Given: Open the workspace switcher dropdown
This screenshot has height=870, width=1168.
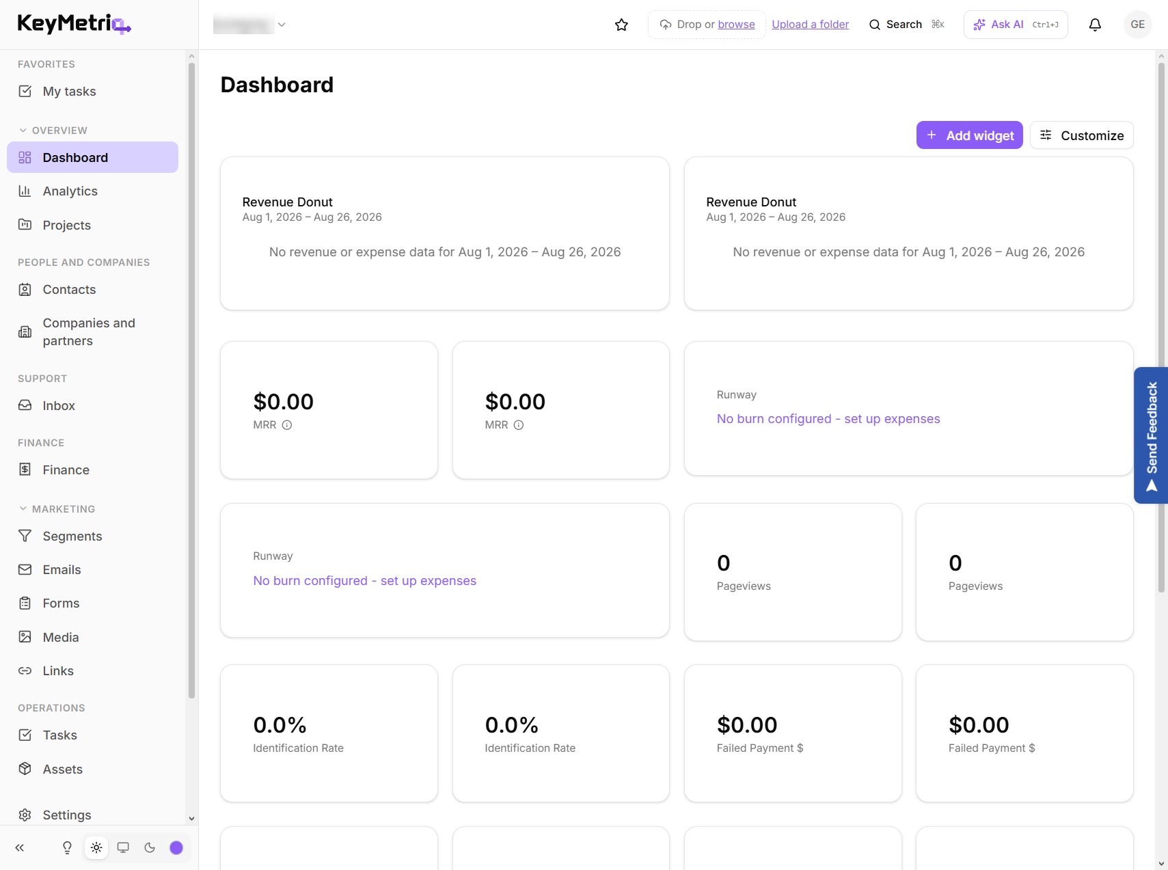Looking at the screenshot, I should pyautogui.click(x=249, y=25).
